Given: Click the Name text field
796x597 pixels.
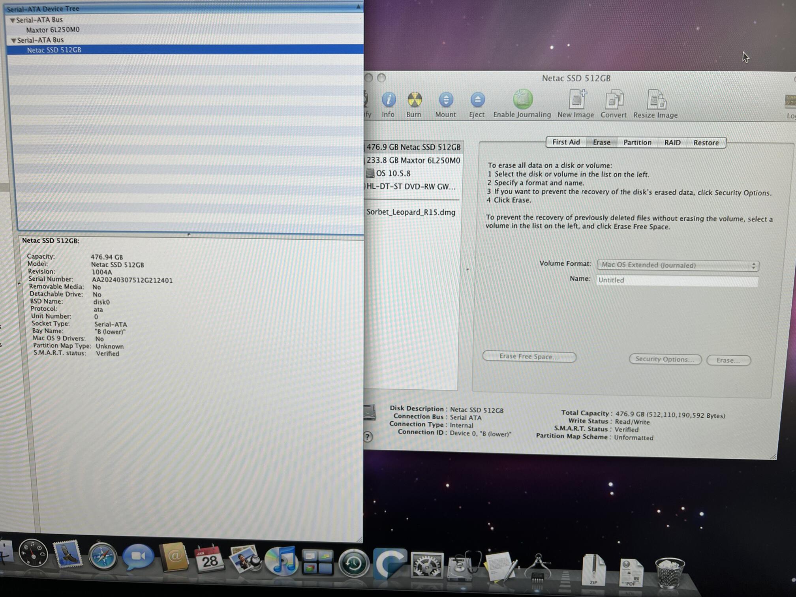Looking at the screenshot, I should coord(677,280).
